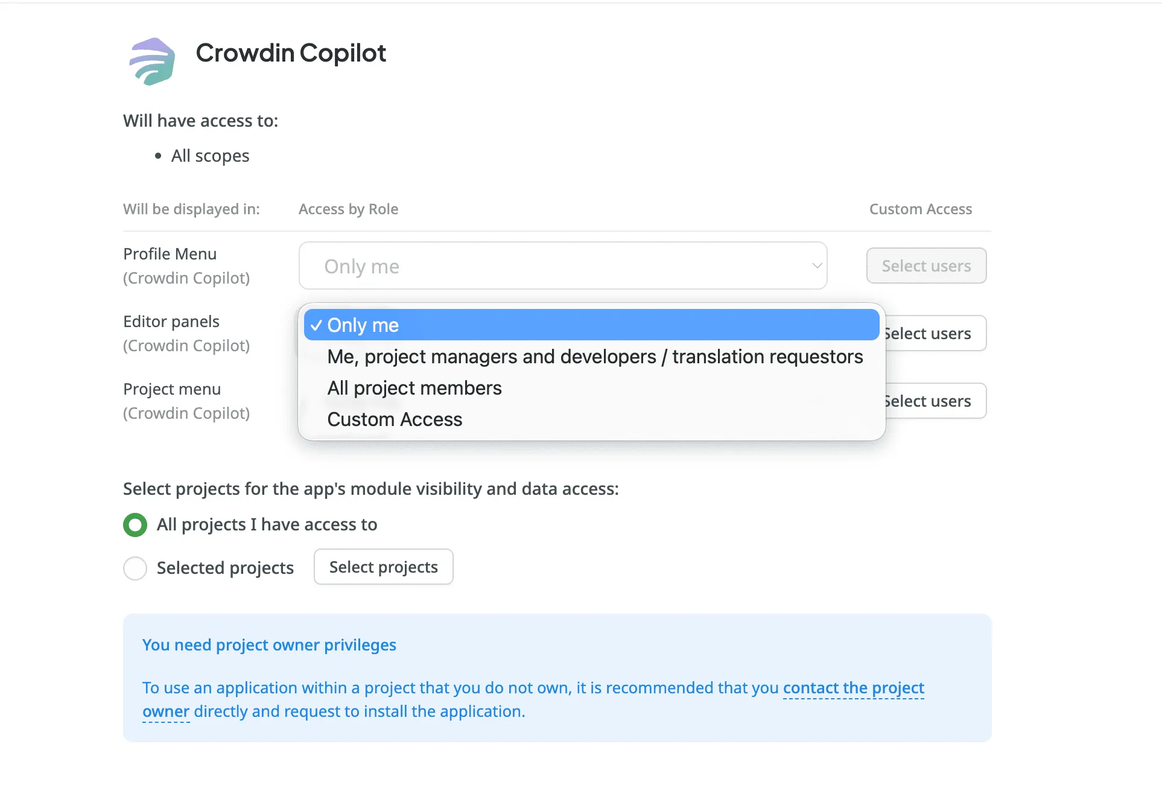Click the "Editor panels (Crowdin Copilot)" row label
Image resolution: width=1162 pixels, height=811 pixels.
pyautogui.click(x=186, y=333)
